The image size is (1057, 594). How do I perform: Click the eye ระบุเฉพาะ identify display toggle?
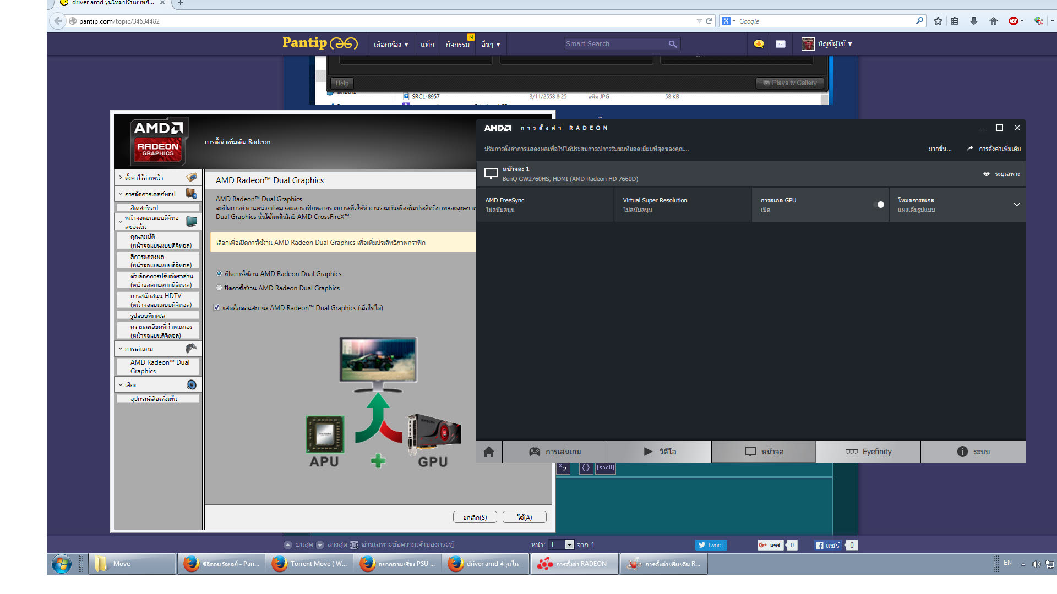1001,174
